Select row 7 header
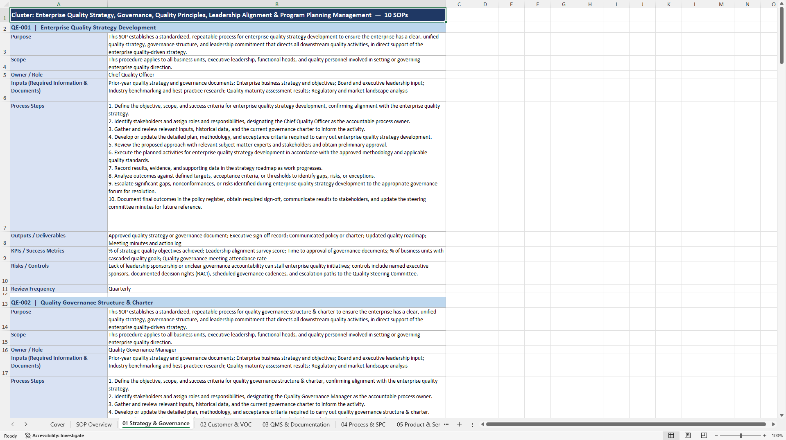This screenshot has height=440, width=786. tap(5, 167)
